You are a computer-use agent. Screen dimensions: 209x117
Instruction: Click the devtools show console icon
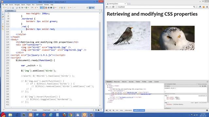coord(110,110)
